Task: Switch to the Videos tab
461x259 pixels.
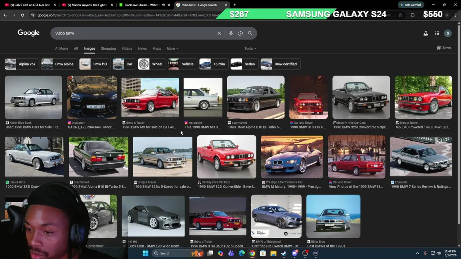Action: (127, 48)
